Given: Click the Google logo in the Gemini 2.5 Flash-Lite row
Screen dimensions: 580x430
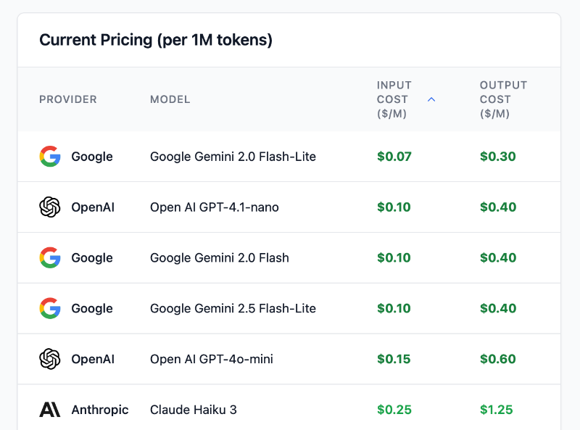Looking at the screenshot, I should point(50,308).
